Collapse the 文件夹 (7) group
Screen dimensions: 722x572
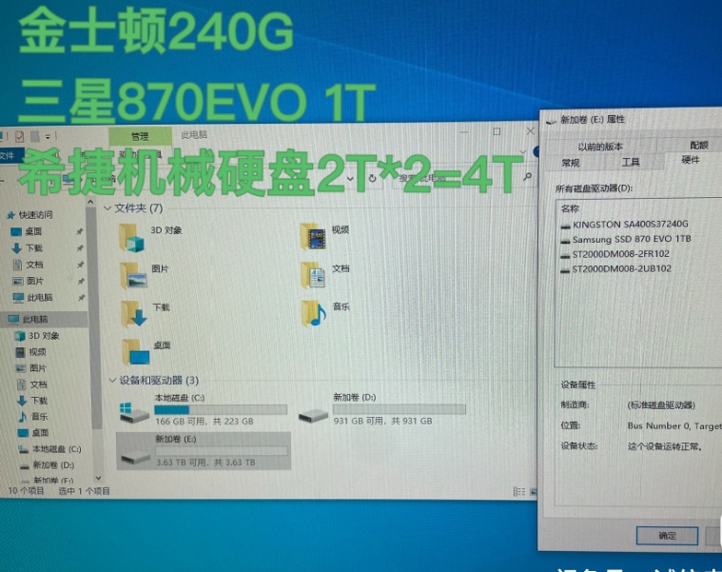click(x=107, y=208)
